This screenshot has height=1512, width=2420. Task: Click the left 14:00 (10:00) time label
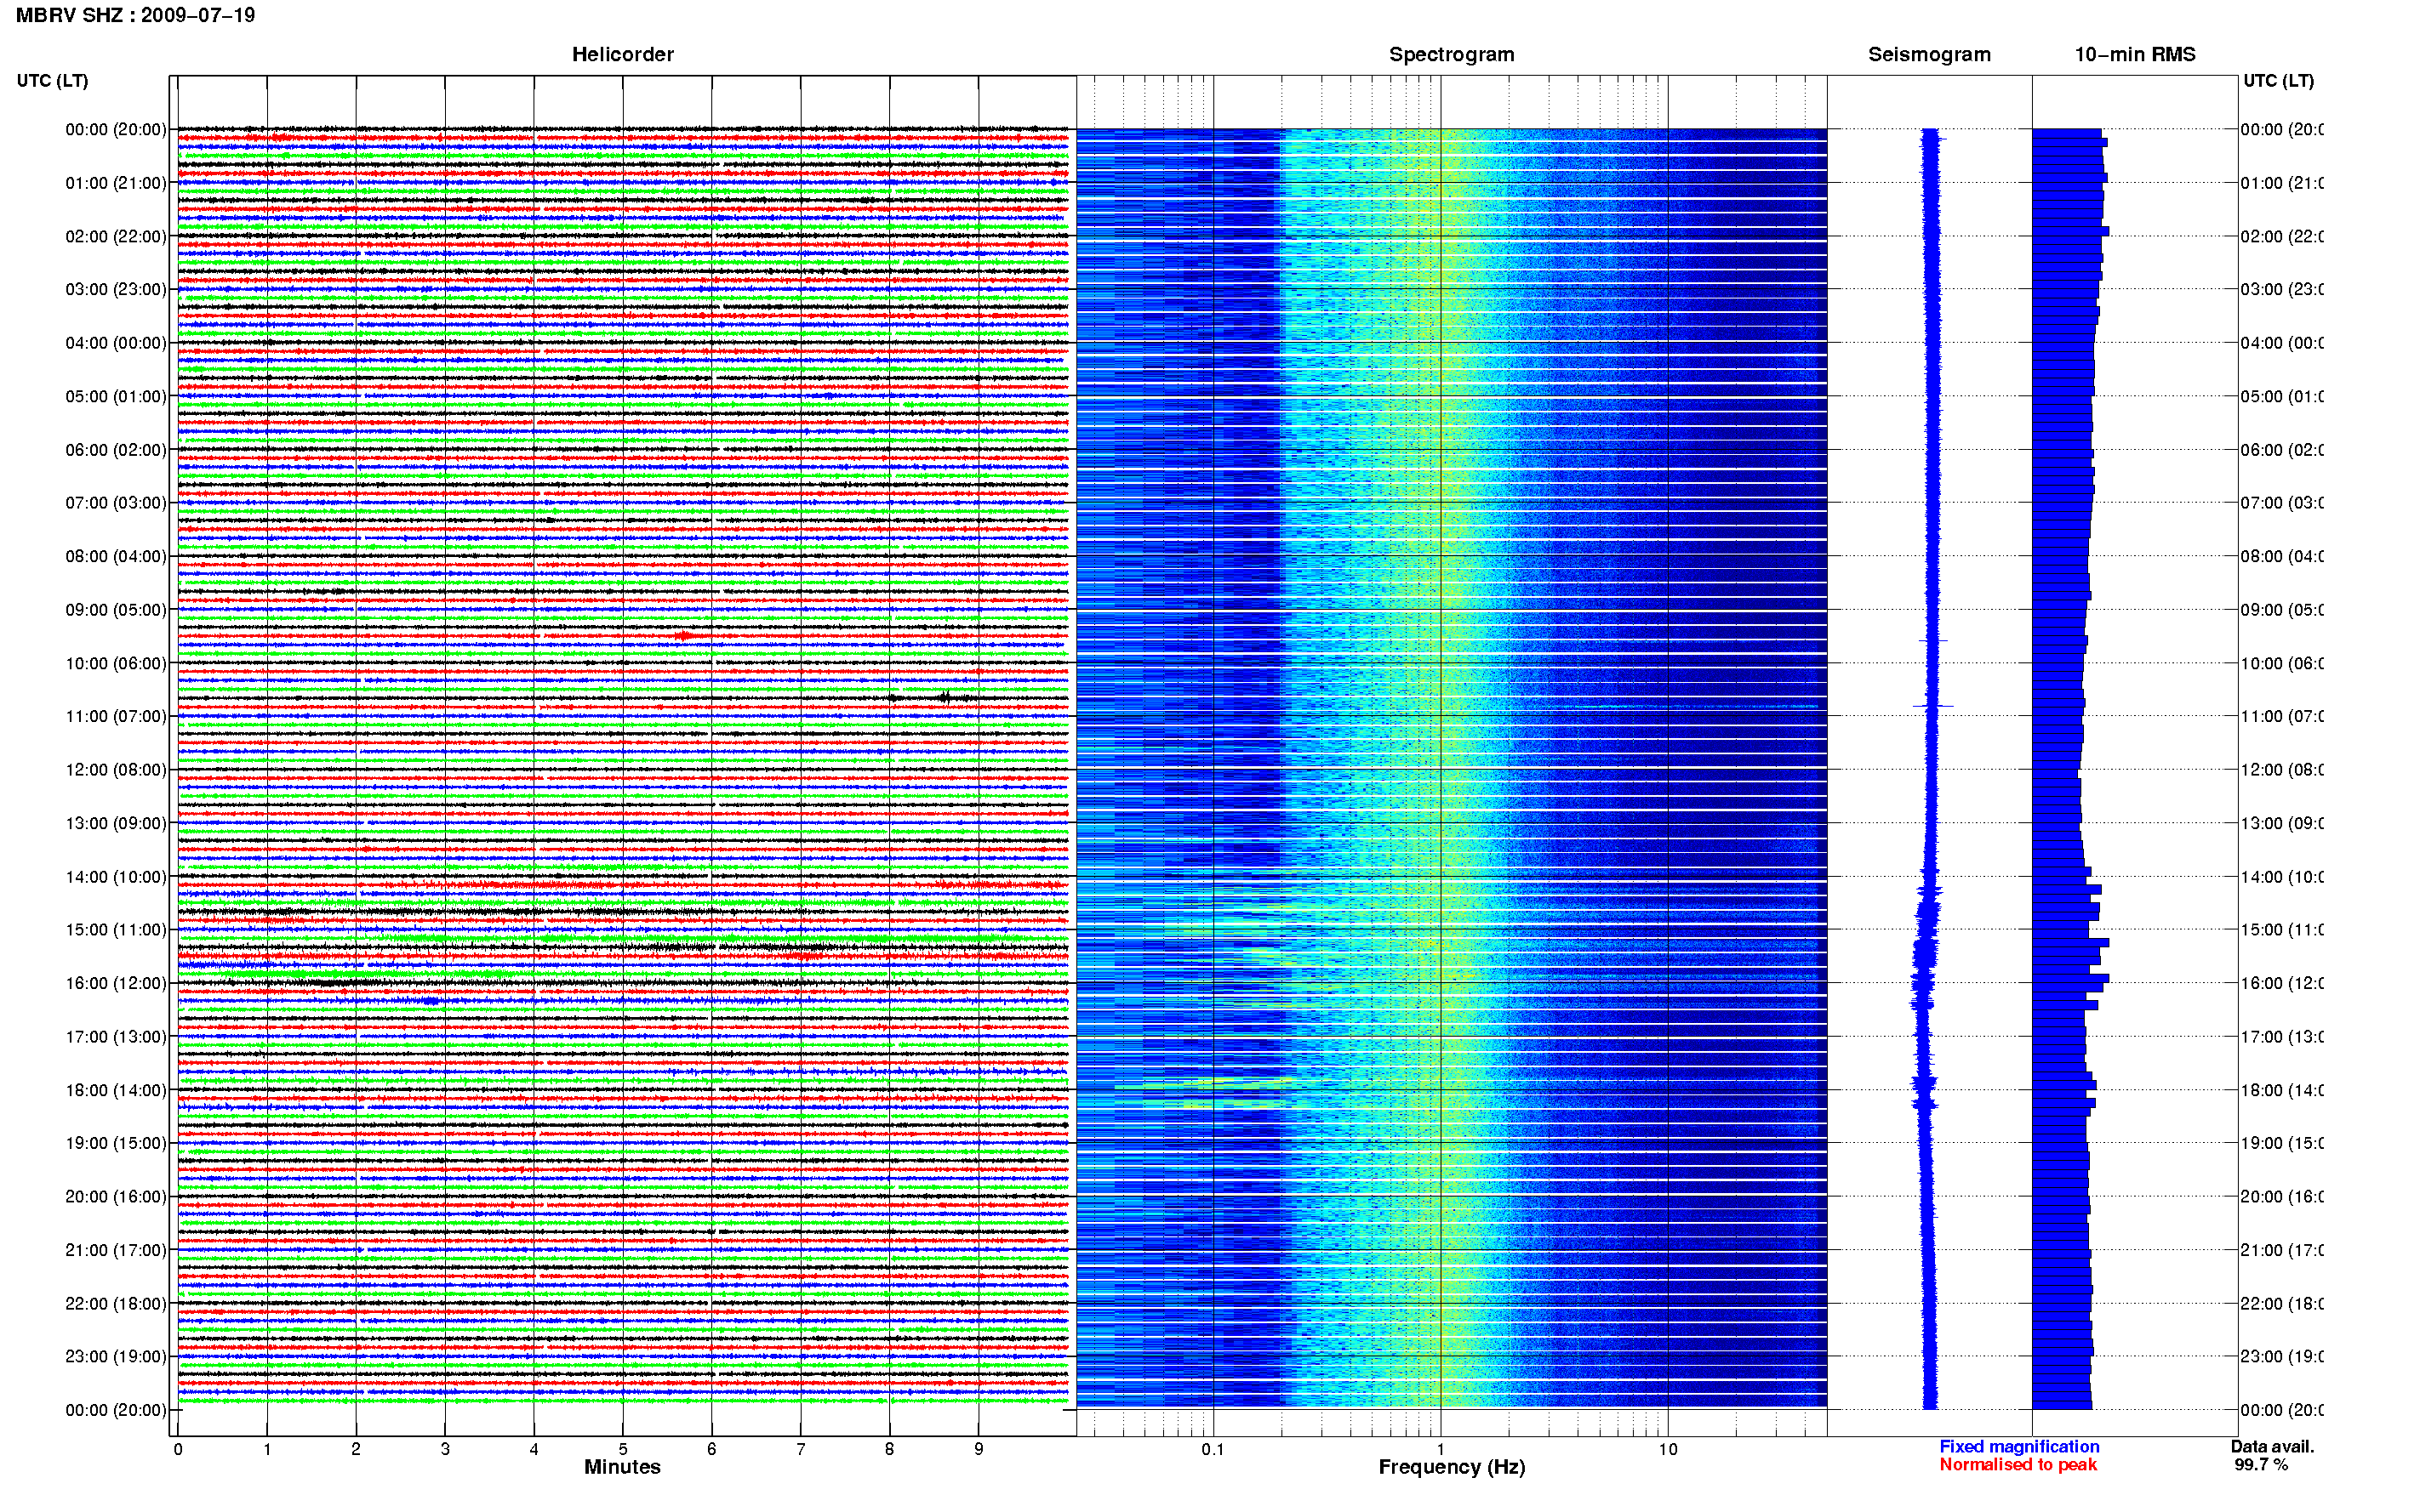pos(116,877)
